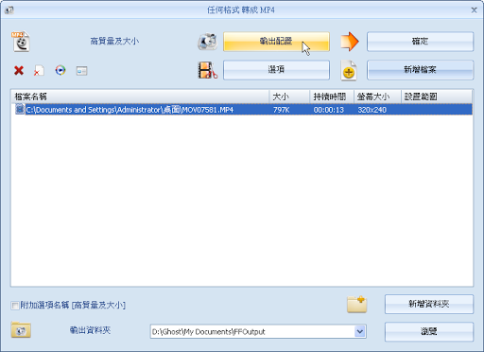Open the media file info icon
This screenshot has width=484, height=352.
[x=81, y=70]
